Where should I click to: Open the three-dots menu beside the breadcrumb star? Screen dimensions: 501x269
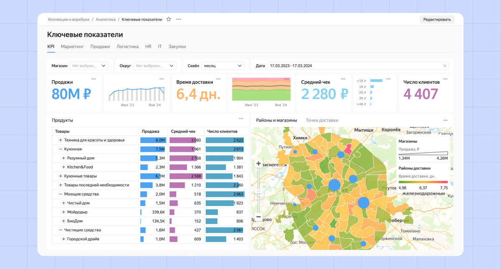pos(179,19)
